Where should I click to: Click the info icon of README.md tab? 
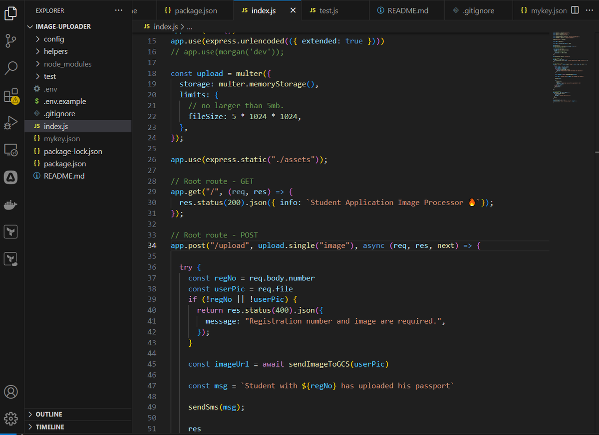tap(380, 10)
